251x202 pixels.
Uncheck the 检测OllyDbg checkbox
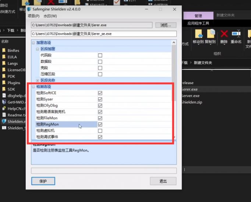(100, 105)
